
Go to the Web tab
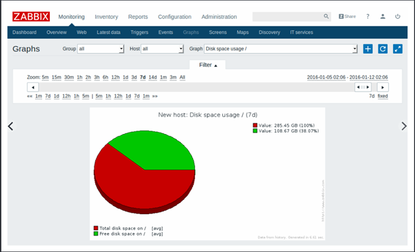[82, 32]
